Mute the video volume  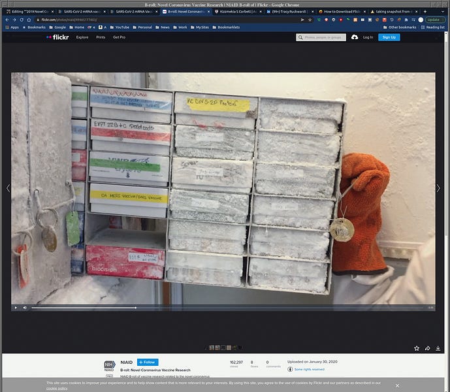tap(25, 307)
